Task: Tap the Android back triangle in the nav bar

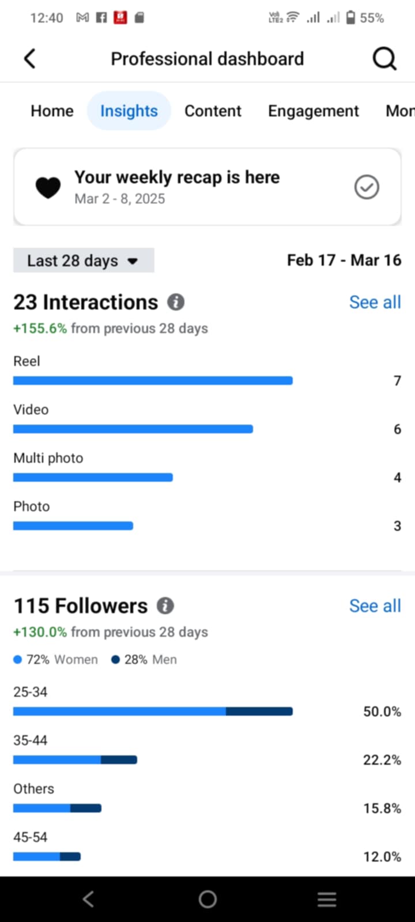Action: pyautogui.click(x=88, y=899)
